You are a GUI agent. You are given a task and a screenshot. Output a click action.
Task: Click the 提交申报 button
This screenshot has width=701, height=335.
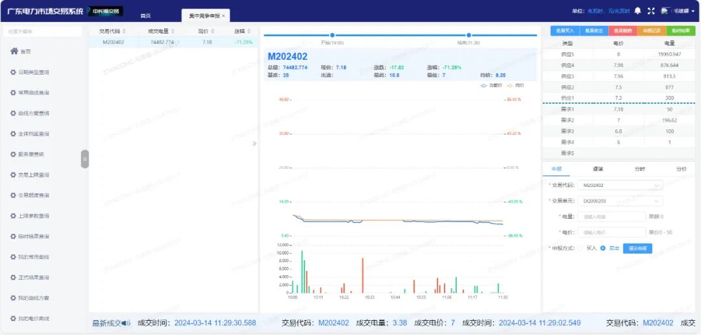[637, 248]
